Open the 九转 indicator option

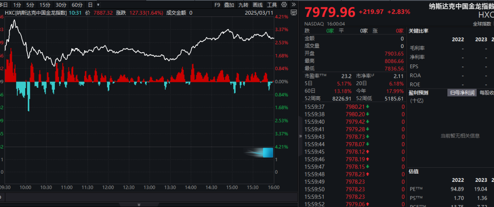(243, 5)
